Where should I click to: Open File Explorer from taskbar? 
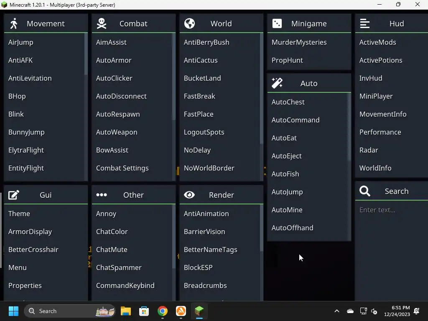[x=126, y=311]
